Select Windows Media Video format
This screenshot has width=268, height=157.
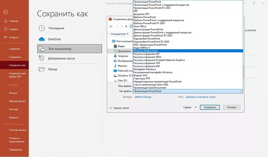(x=188, y=51)
